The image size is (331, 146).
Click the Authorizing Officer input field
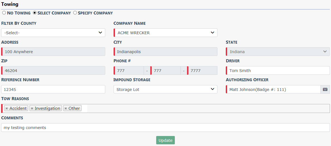tap(273, 90)
